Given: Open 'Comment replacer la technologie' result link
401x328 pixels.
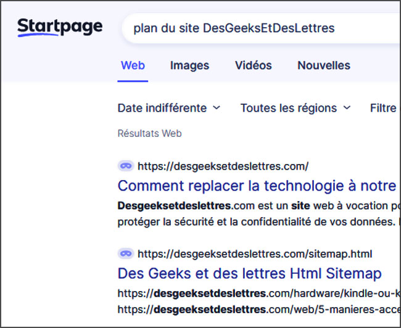Looking at the screenshot, I should click(257, 186).
